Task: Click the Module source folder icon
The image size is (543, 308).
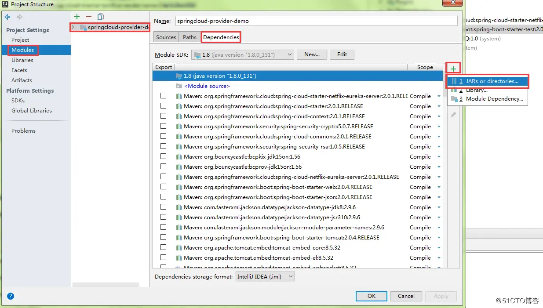Action: coord(179,86)
